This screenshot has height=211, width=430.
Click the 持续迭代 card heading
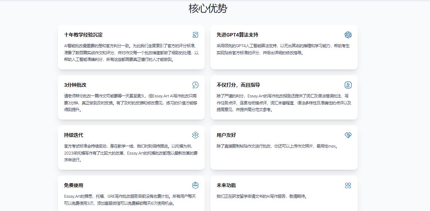(74, 135)
